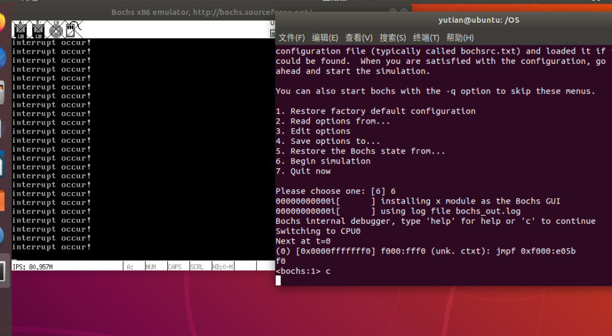
Task: Click the terminal title bar yutian@ubuntu: /OS
Action: [x=478, y=20]
